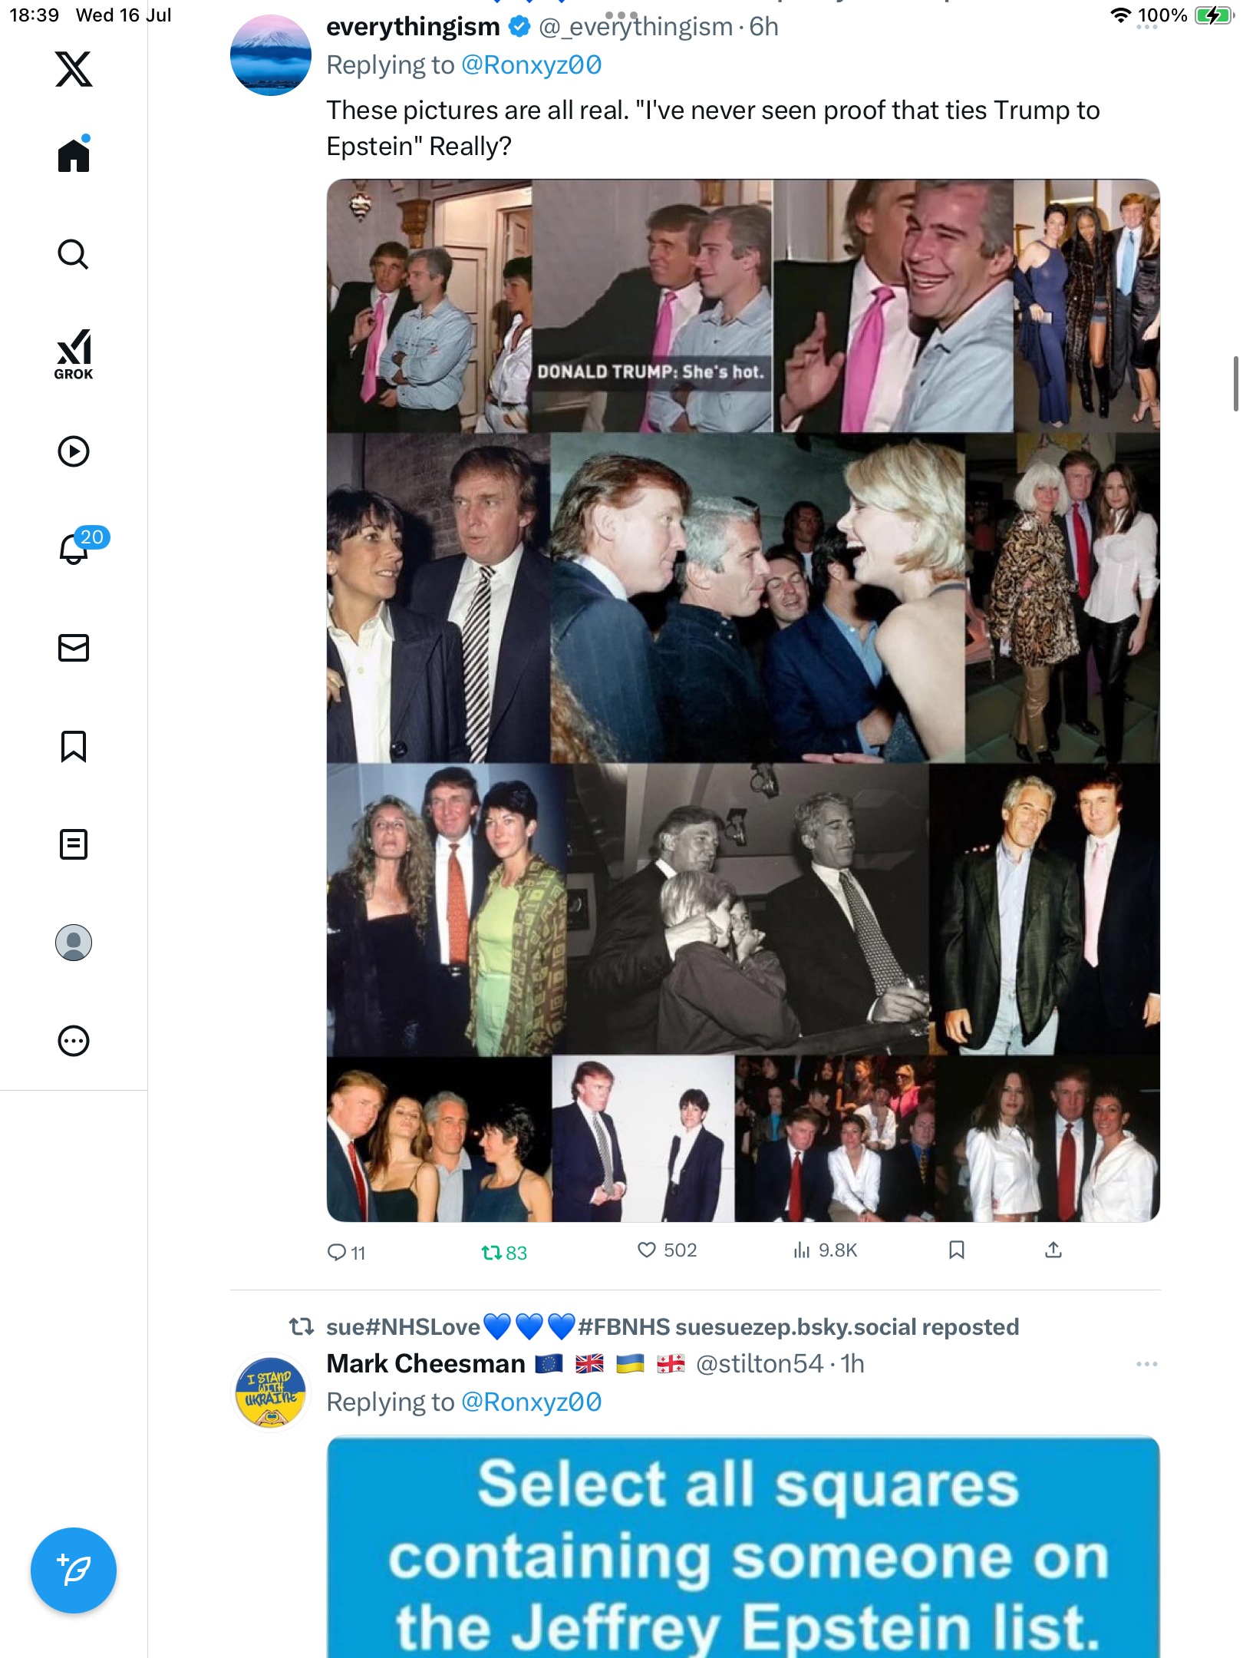Open Messages envelope icon
This screenshot has width=1243, height=1658.
pos(74,648)
